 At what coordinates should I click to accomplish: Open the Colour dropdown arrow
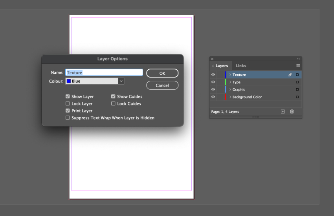tap(121, 81)
